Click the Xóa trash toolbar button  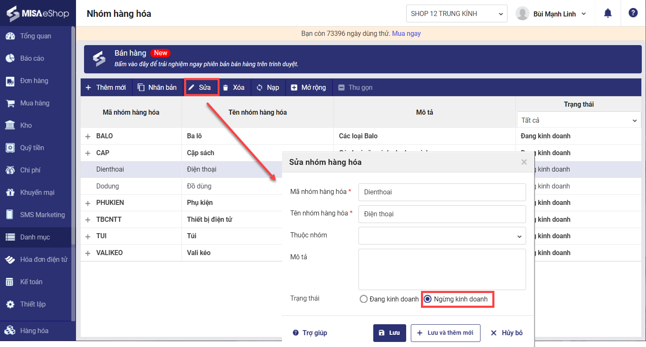233,87
